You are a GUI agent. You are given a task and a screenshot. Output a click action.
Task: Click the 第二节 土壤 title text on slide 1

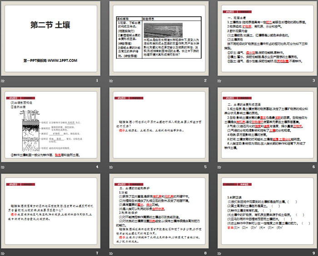[x=50, y=25]
